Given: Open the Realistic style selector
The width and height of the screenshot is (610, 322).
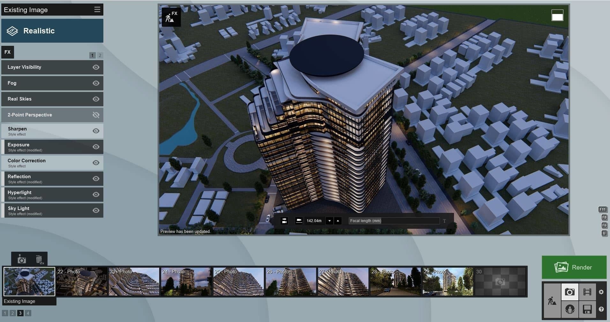Looking at the screenshot, I should click(x=52, y=31).
